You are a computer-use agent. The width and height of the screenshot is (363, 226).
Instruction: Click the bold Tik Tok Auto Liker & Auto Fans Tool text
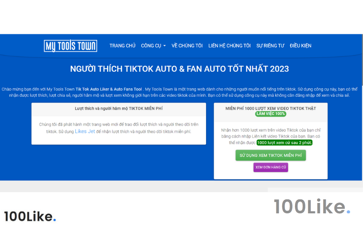pos(108,89)
